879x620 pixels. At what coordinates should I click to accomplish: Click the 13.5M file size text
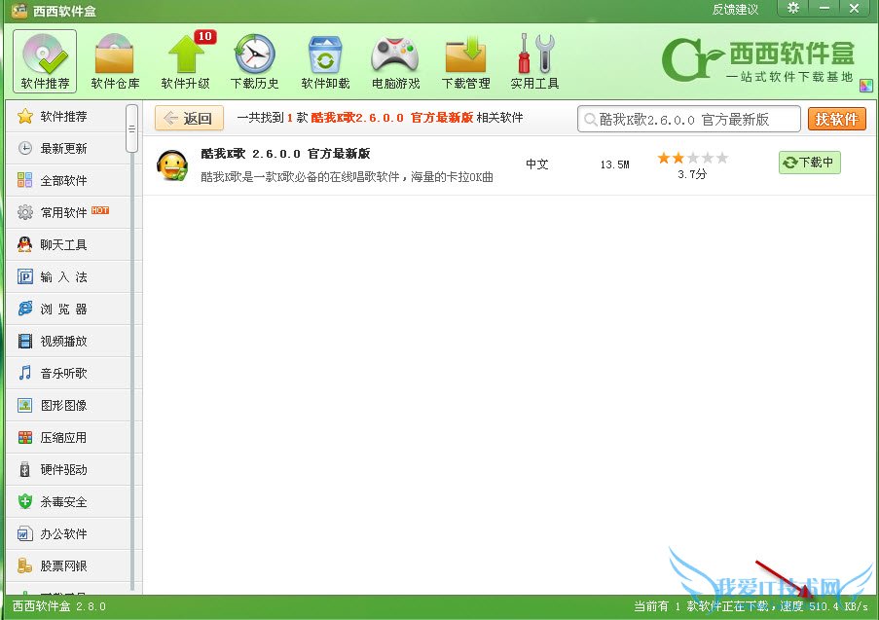pos(614,164)
